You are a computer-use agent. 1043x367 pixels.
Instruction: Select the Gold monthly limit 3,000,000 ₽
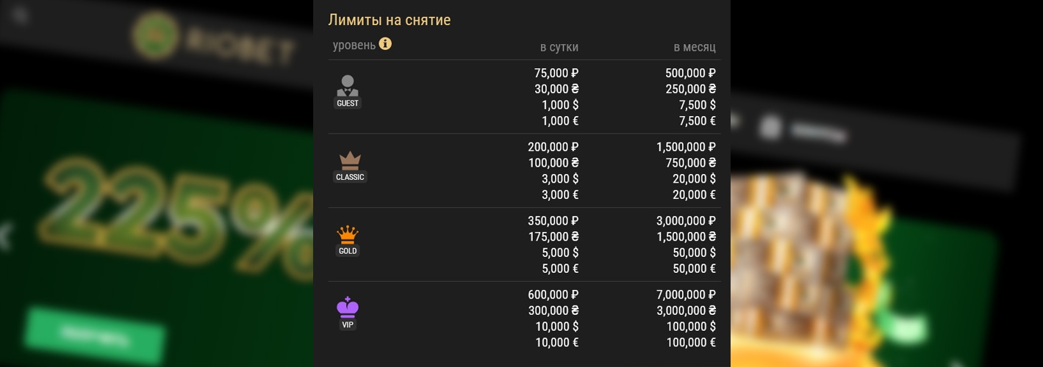point(686,221)
